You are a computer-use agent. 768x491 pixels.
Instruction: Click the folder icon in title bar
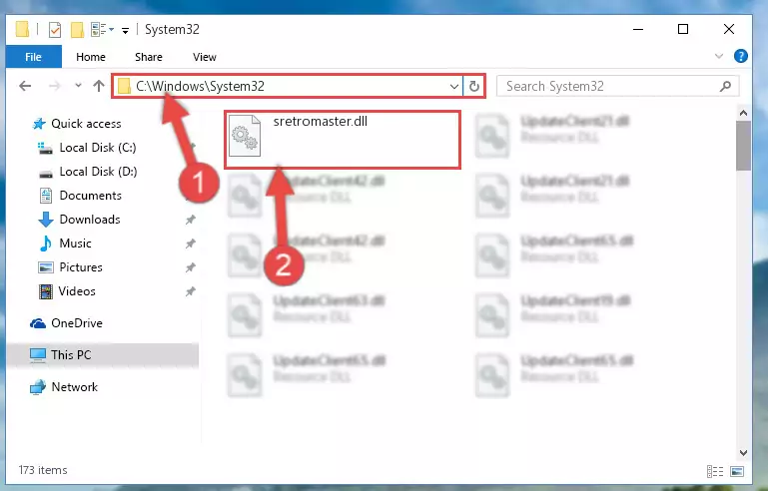(22, 29)
